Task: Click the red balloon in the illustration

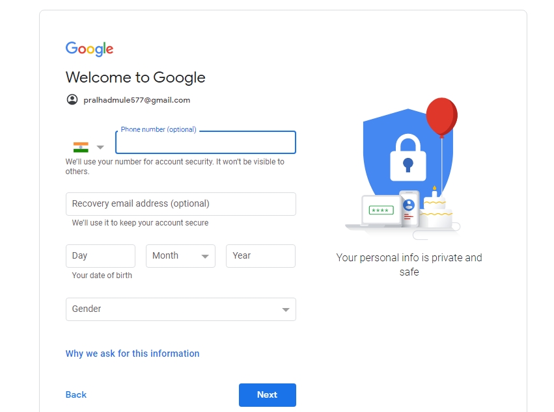Action: [441, 116]
